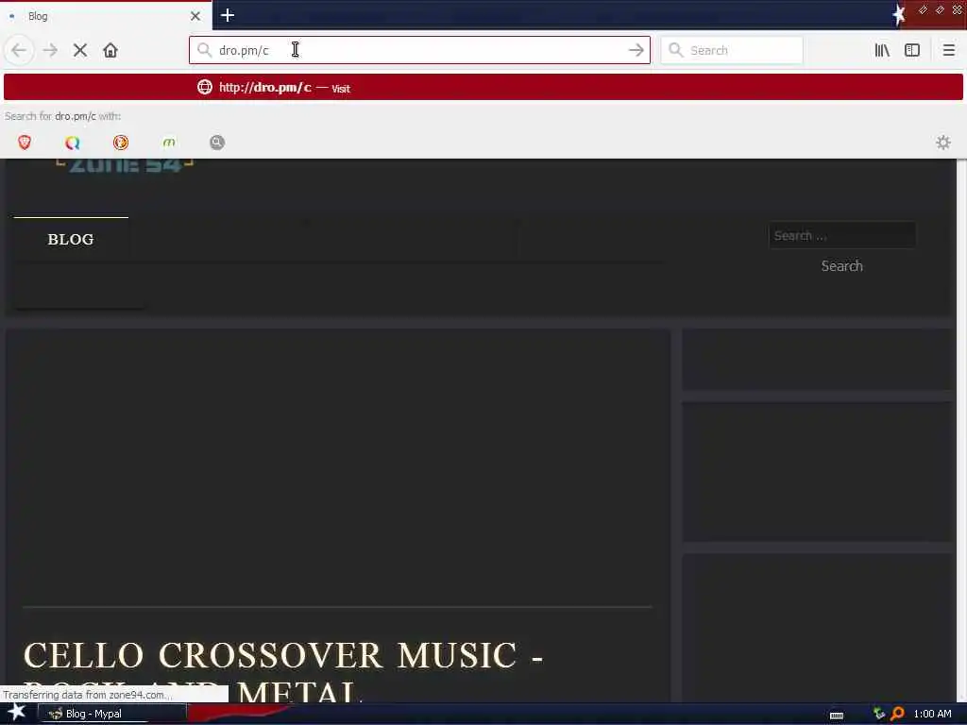Search with Brave engine icon

pyautogui.click(x=25, y=143)
